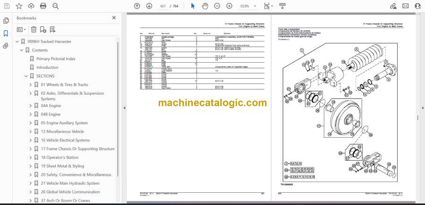The height and width of the screenshot is (205, 425).
Task: Go to previous page arrow
Action: (x=137, y=6)
